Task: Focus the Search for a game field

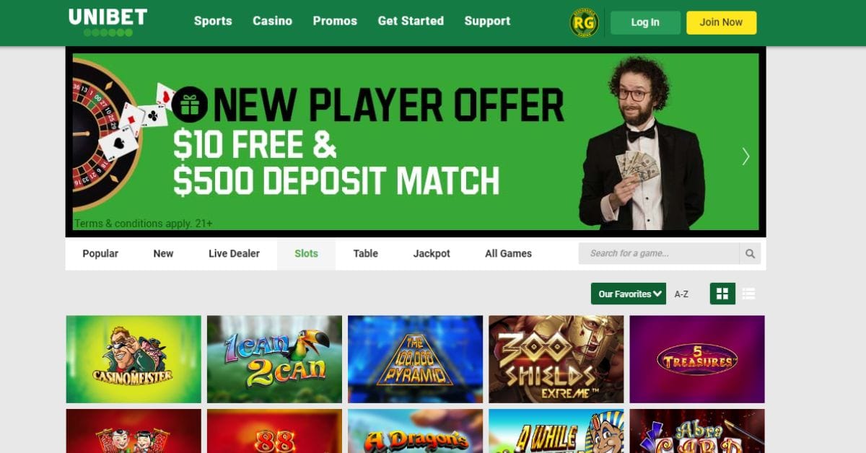Action: coord(659,253)
